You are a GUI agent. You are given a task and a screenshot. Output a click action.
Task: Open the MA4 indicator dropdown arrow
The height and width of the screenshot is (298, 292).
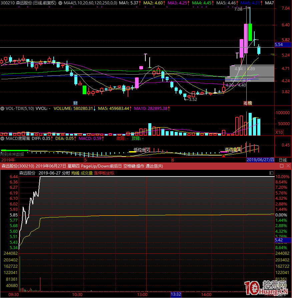pos(60,3)
